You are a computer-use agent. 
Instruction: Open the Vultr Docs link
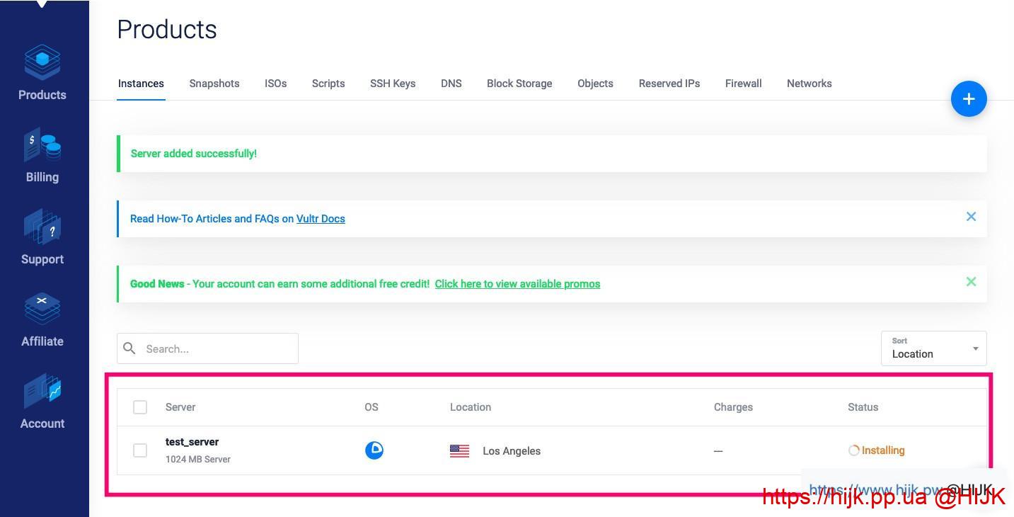321,219
